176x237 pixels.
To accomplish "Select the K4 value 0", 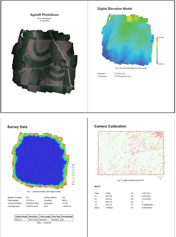I will (x=142, y=202).
